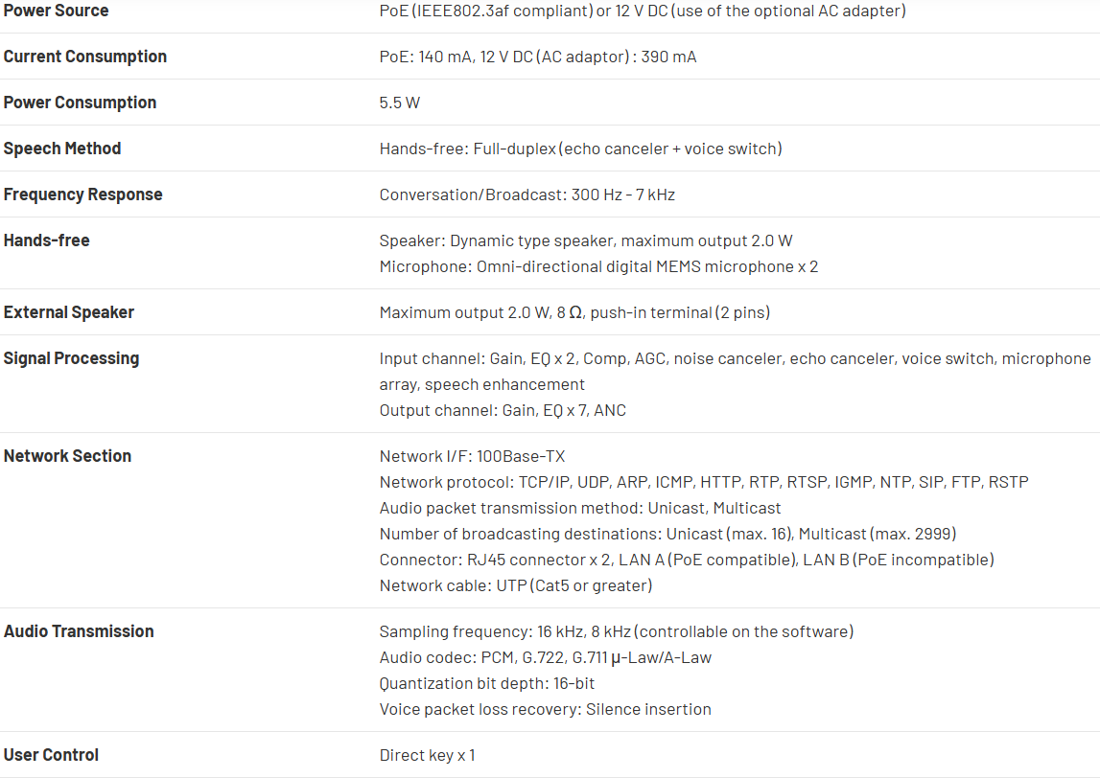Click the Audio codec PCM G.722 line

(545, 657)
